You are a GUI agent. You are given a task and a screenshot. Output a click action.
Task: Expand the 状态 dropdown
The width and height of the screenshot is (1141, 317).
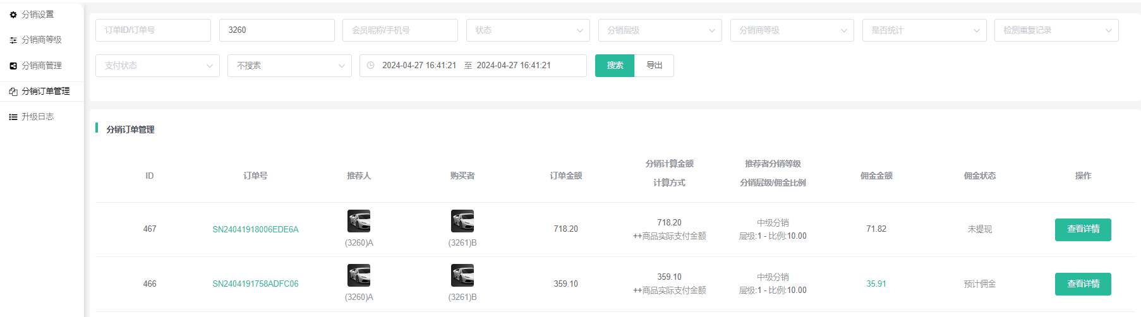528,30
